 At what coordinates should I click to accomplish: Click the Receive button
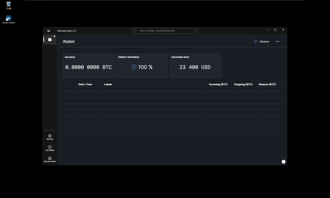coord(262,42)
